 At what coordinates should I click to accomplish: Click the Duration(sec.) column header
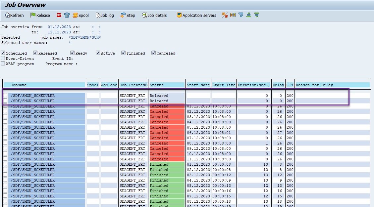(x=254, y=85)
